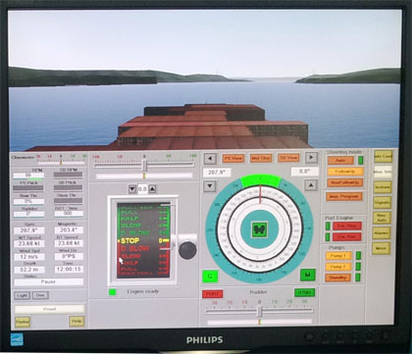Click the yellow Help button
Image resolution: width=412 pixels, height=354 pixels.
[x=77, y=322]
